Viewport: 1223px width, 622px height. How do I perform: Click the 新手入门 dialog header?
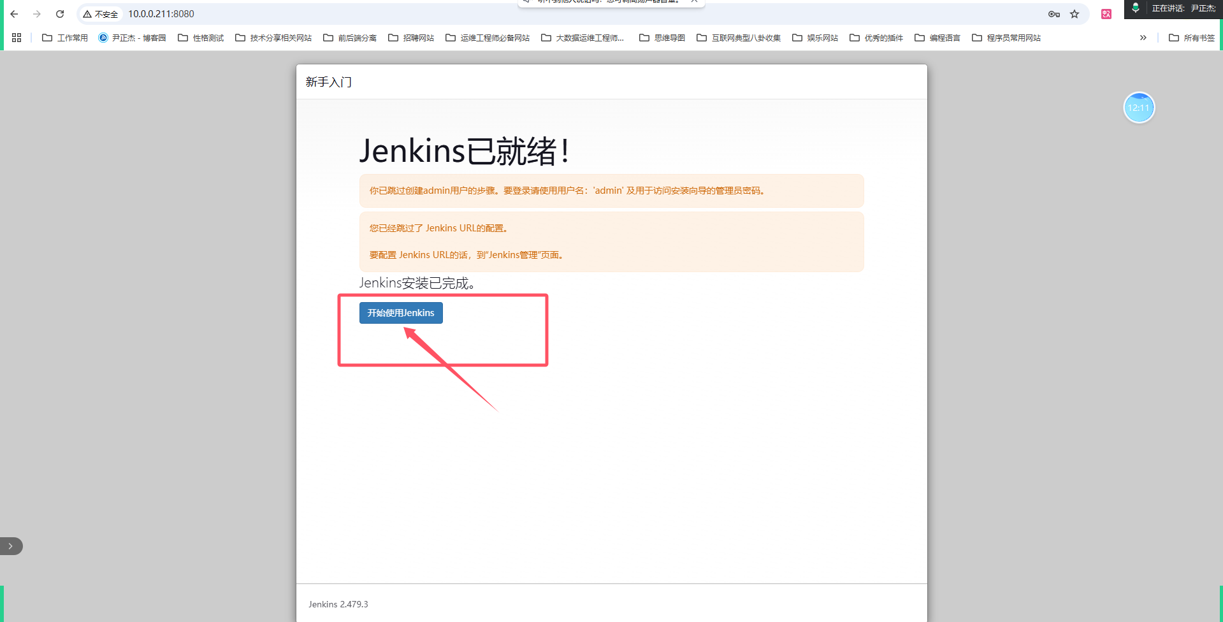[328, 82]
